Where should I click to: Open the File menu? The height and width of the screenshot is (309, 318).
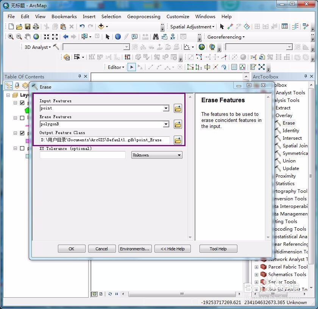pyautogui.click(x=11, y=16)
